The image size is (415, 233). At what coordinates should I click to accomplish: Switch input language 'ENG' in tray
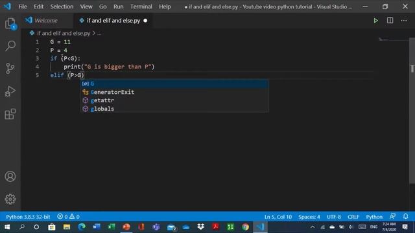373,227
